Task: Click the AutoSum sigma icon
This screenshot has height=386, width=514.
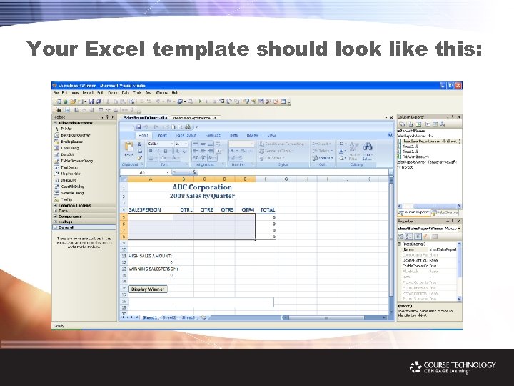Action: [x=341, y=144]
